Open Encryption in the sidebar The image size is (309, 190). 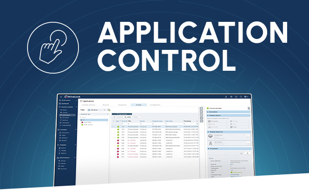click(x=66, y=117)
